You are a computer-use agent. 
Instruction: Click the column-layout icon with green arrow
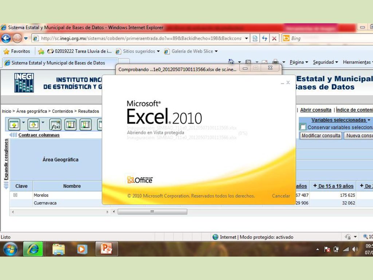85,125
